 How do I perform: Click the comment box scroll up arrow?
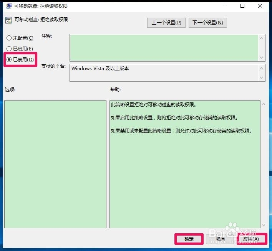262,38
